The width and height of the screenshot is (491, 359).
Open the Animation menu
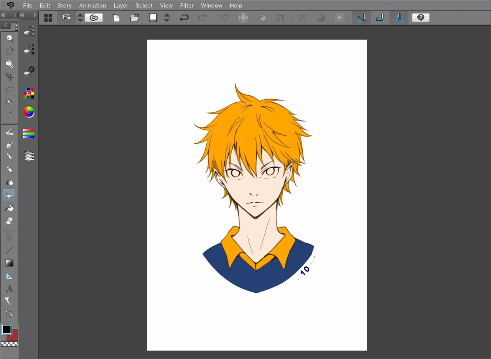point(92,5)
